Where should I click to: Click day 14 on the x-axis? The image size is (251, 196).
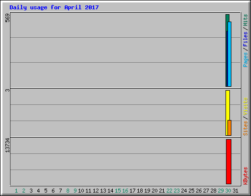tap(110, 191)
